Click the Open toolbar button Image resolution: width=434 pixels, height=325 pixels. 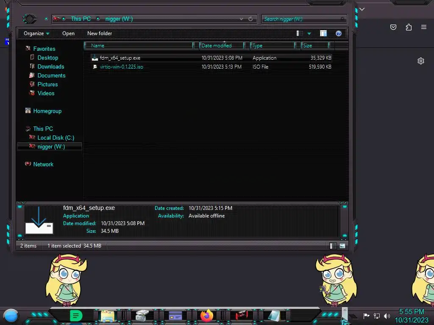68,33
